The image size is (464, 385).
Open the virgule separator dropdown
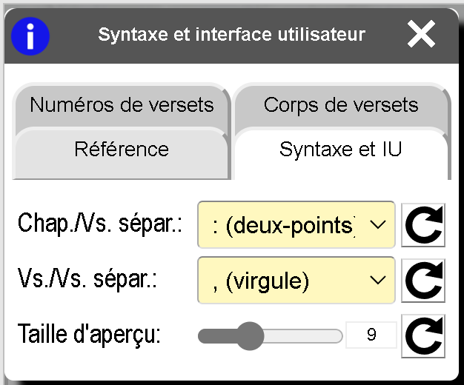tap(285, 281)
